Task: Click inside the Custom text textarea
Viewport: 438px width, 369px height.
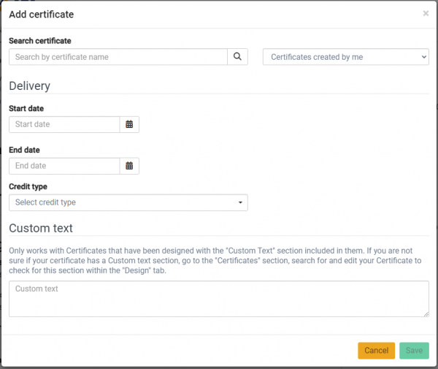Action: pyautogui.click(x=218, y=299)
